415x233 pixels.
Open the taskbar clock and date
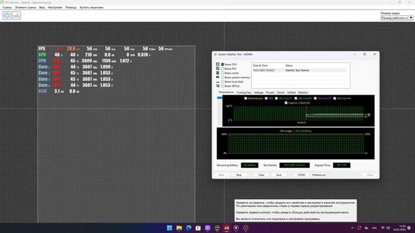pyautogui.click(x=399, y=228)
